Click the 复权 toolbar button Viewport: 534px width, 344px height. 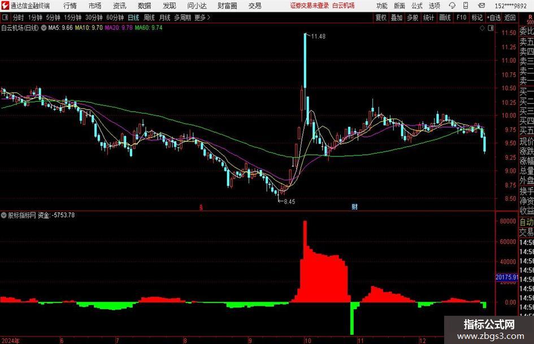coord(381,18)
